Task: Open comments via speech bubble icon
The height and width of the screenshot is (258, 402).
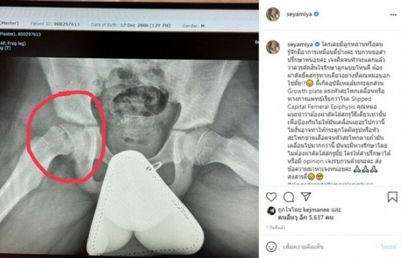Action: 289,196
